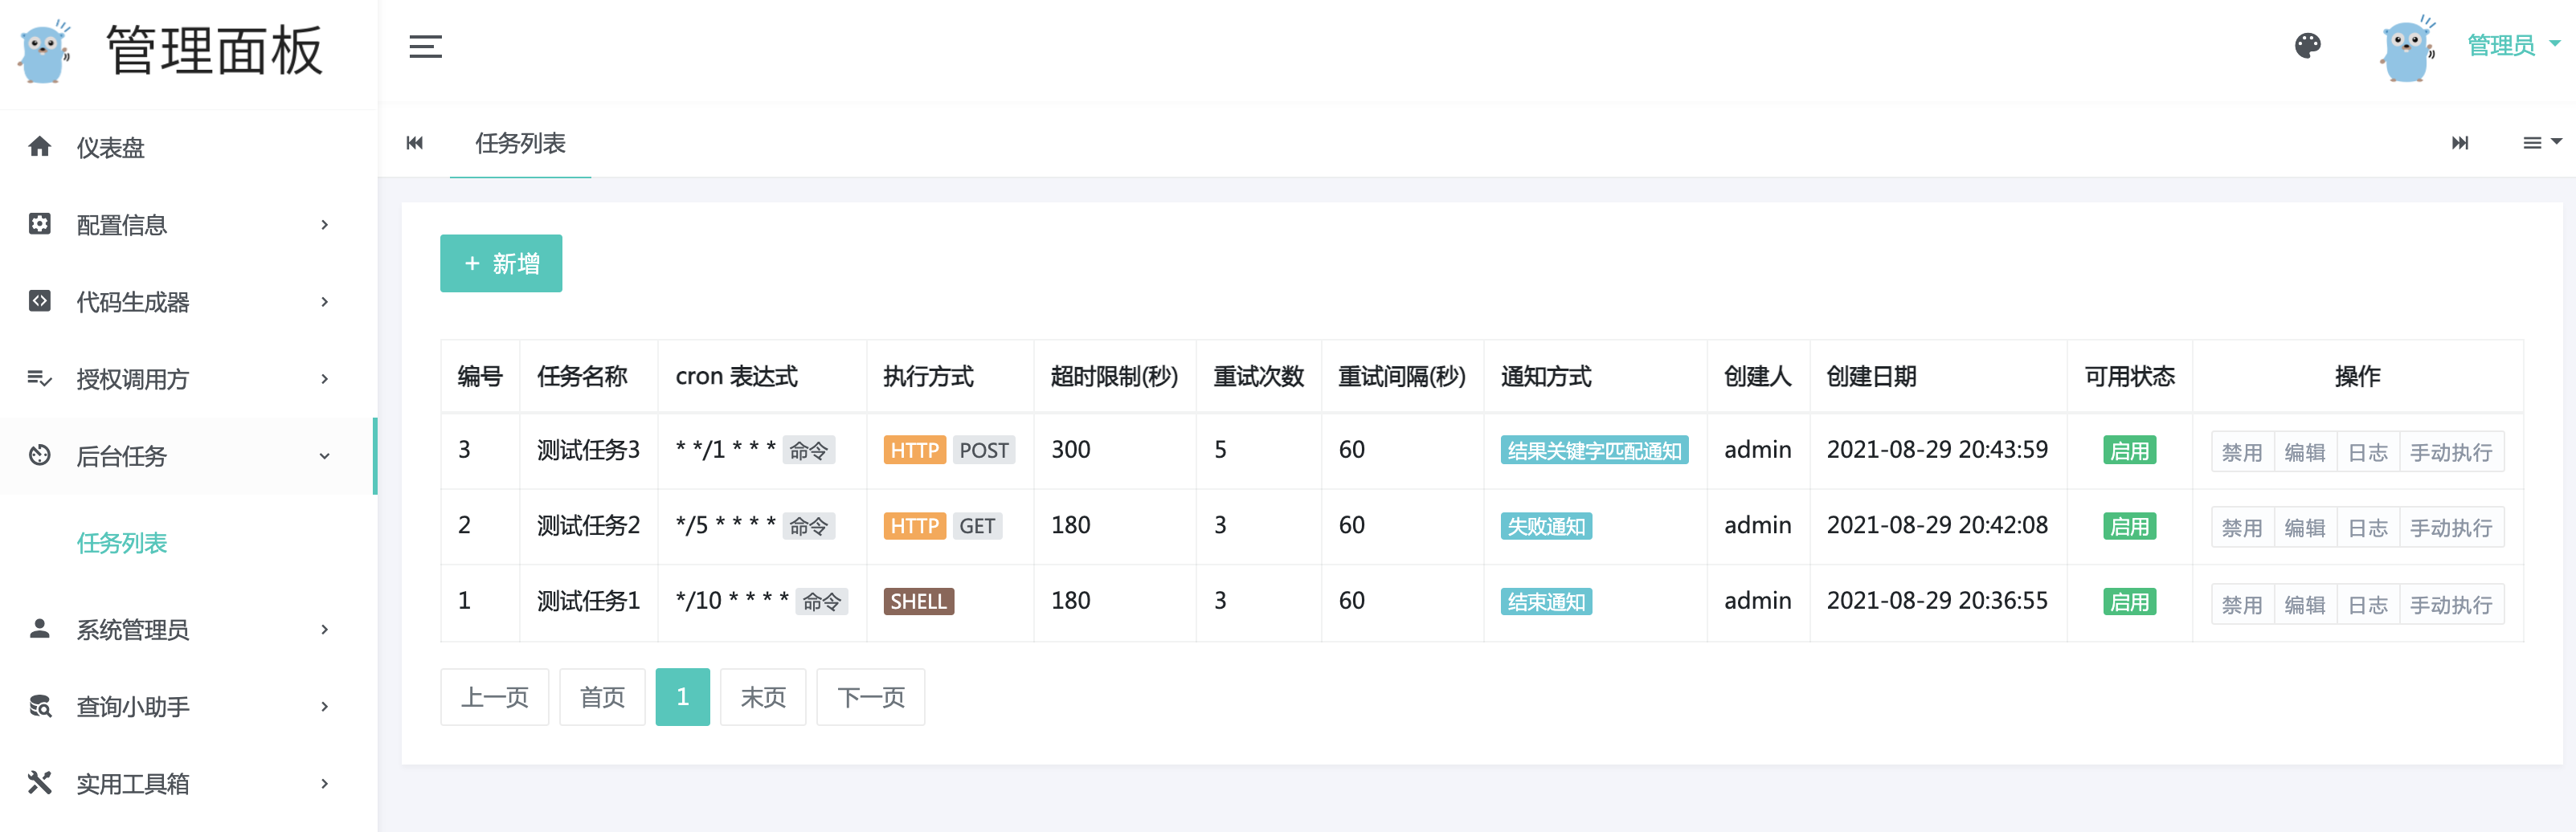This screenshot has height=832, width=2576.
Task: Expand the 配置信息 menu chevron
Action: coord(324,225)
